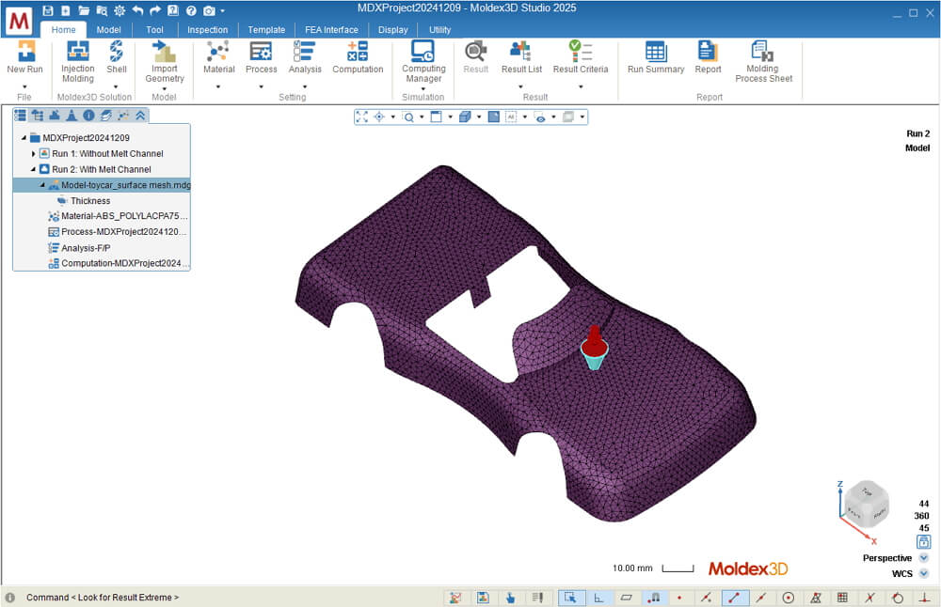
Task: Click the Moldex3D M application logo
Action: click(x=19, y=20)
